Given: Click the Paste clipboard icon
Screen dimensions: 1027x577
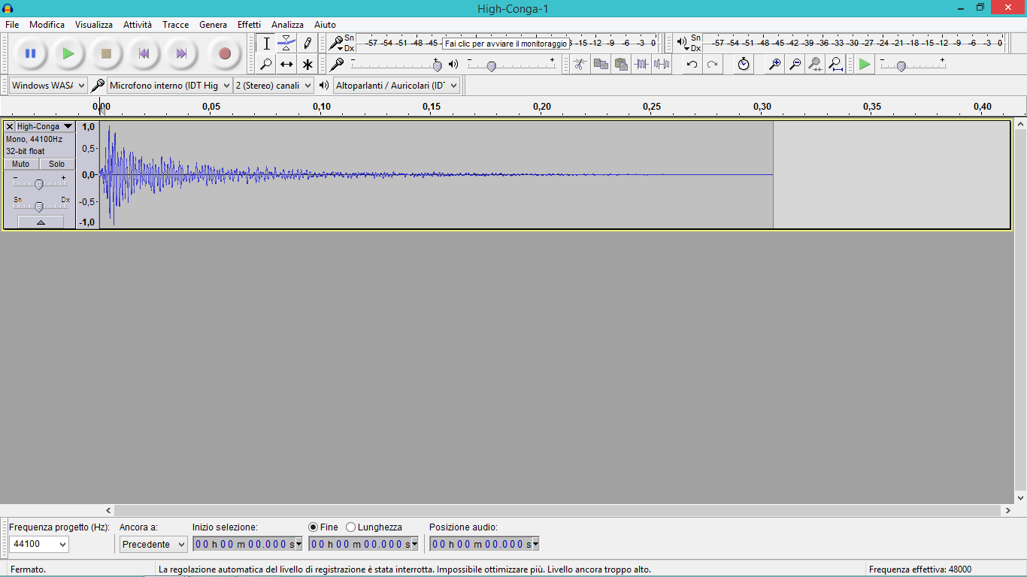Looking at the screenshot, I should tap(620, 64).
